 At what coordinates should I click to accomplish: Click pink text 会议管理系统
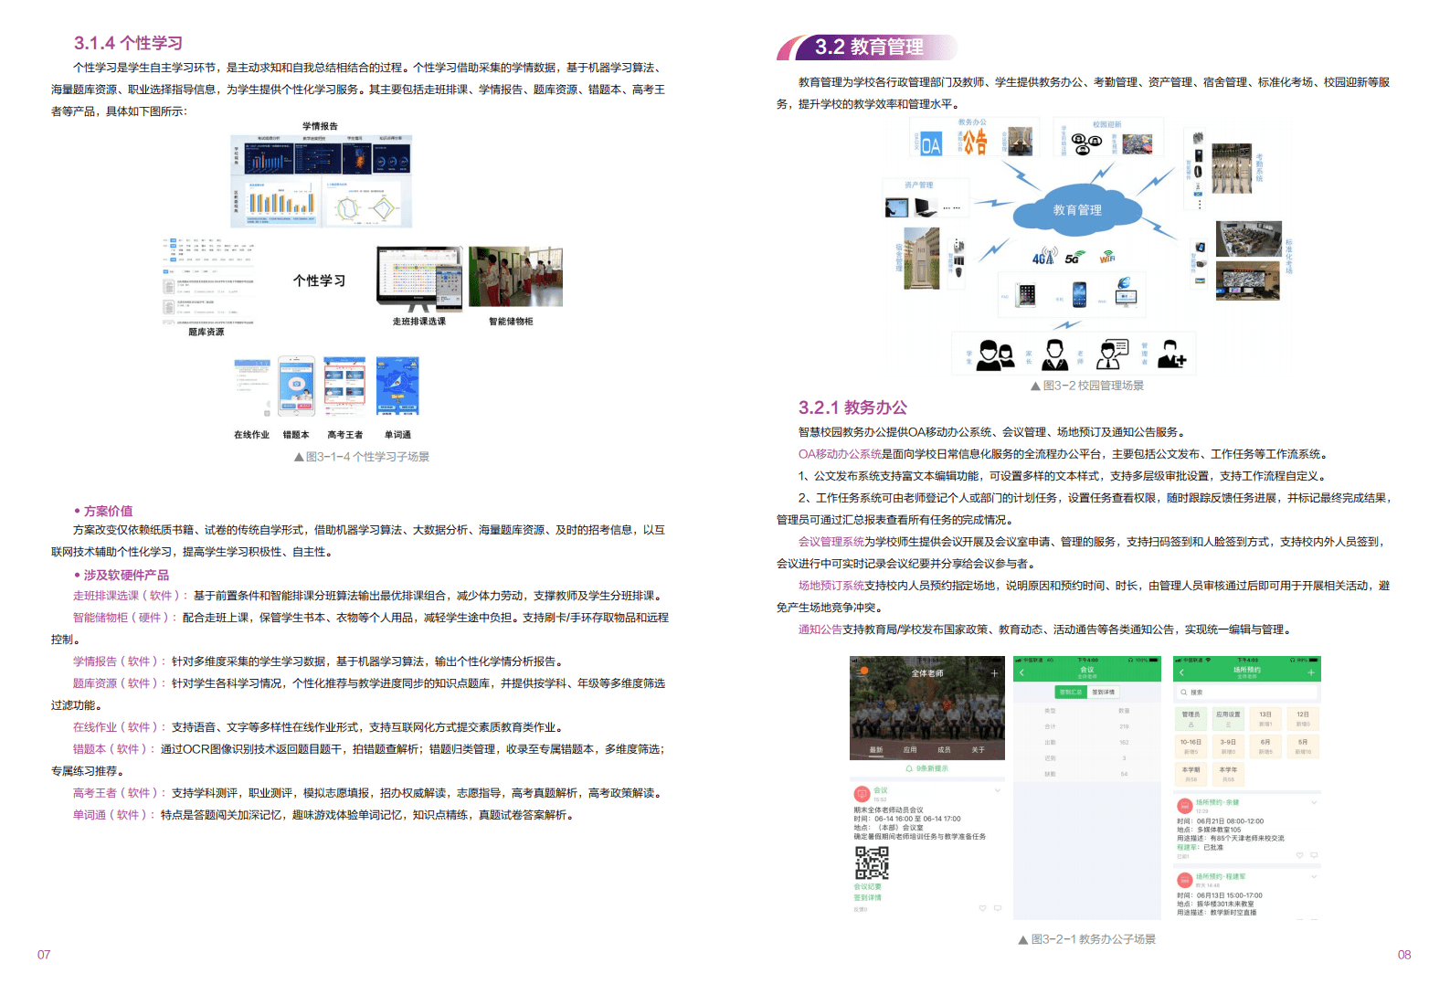click(x=831, y=542)
